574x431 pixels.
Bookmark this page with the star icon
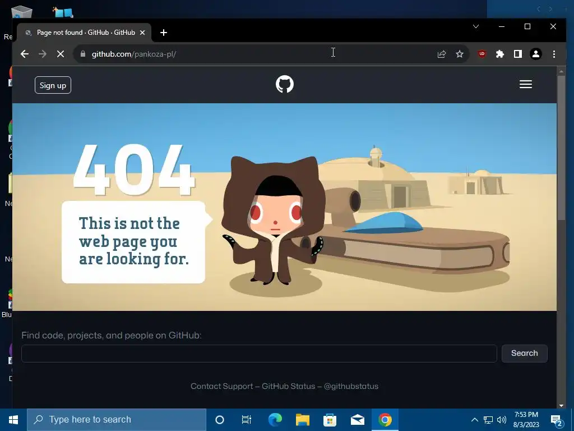(x=460, y=54)
